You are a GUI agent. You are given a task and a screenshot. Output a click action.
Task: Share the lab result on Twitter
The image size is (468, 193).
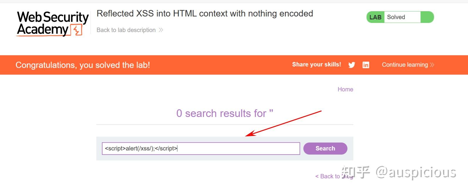coord(351,65)
